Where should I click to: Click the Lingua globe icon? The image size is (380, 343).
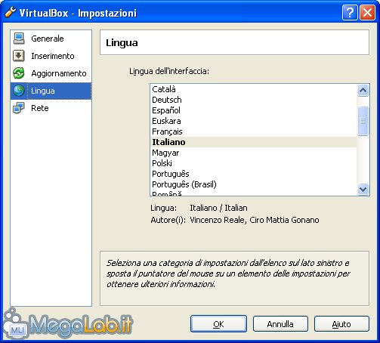point(19,91)
